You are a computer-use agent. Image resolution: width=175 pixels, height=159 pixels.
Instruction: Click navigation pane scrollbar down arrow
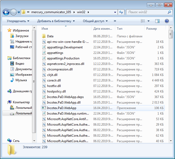coord(34,141)
